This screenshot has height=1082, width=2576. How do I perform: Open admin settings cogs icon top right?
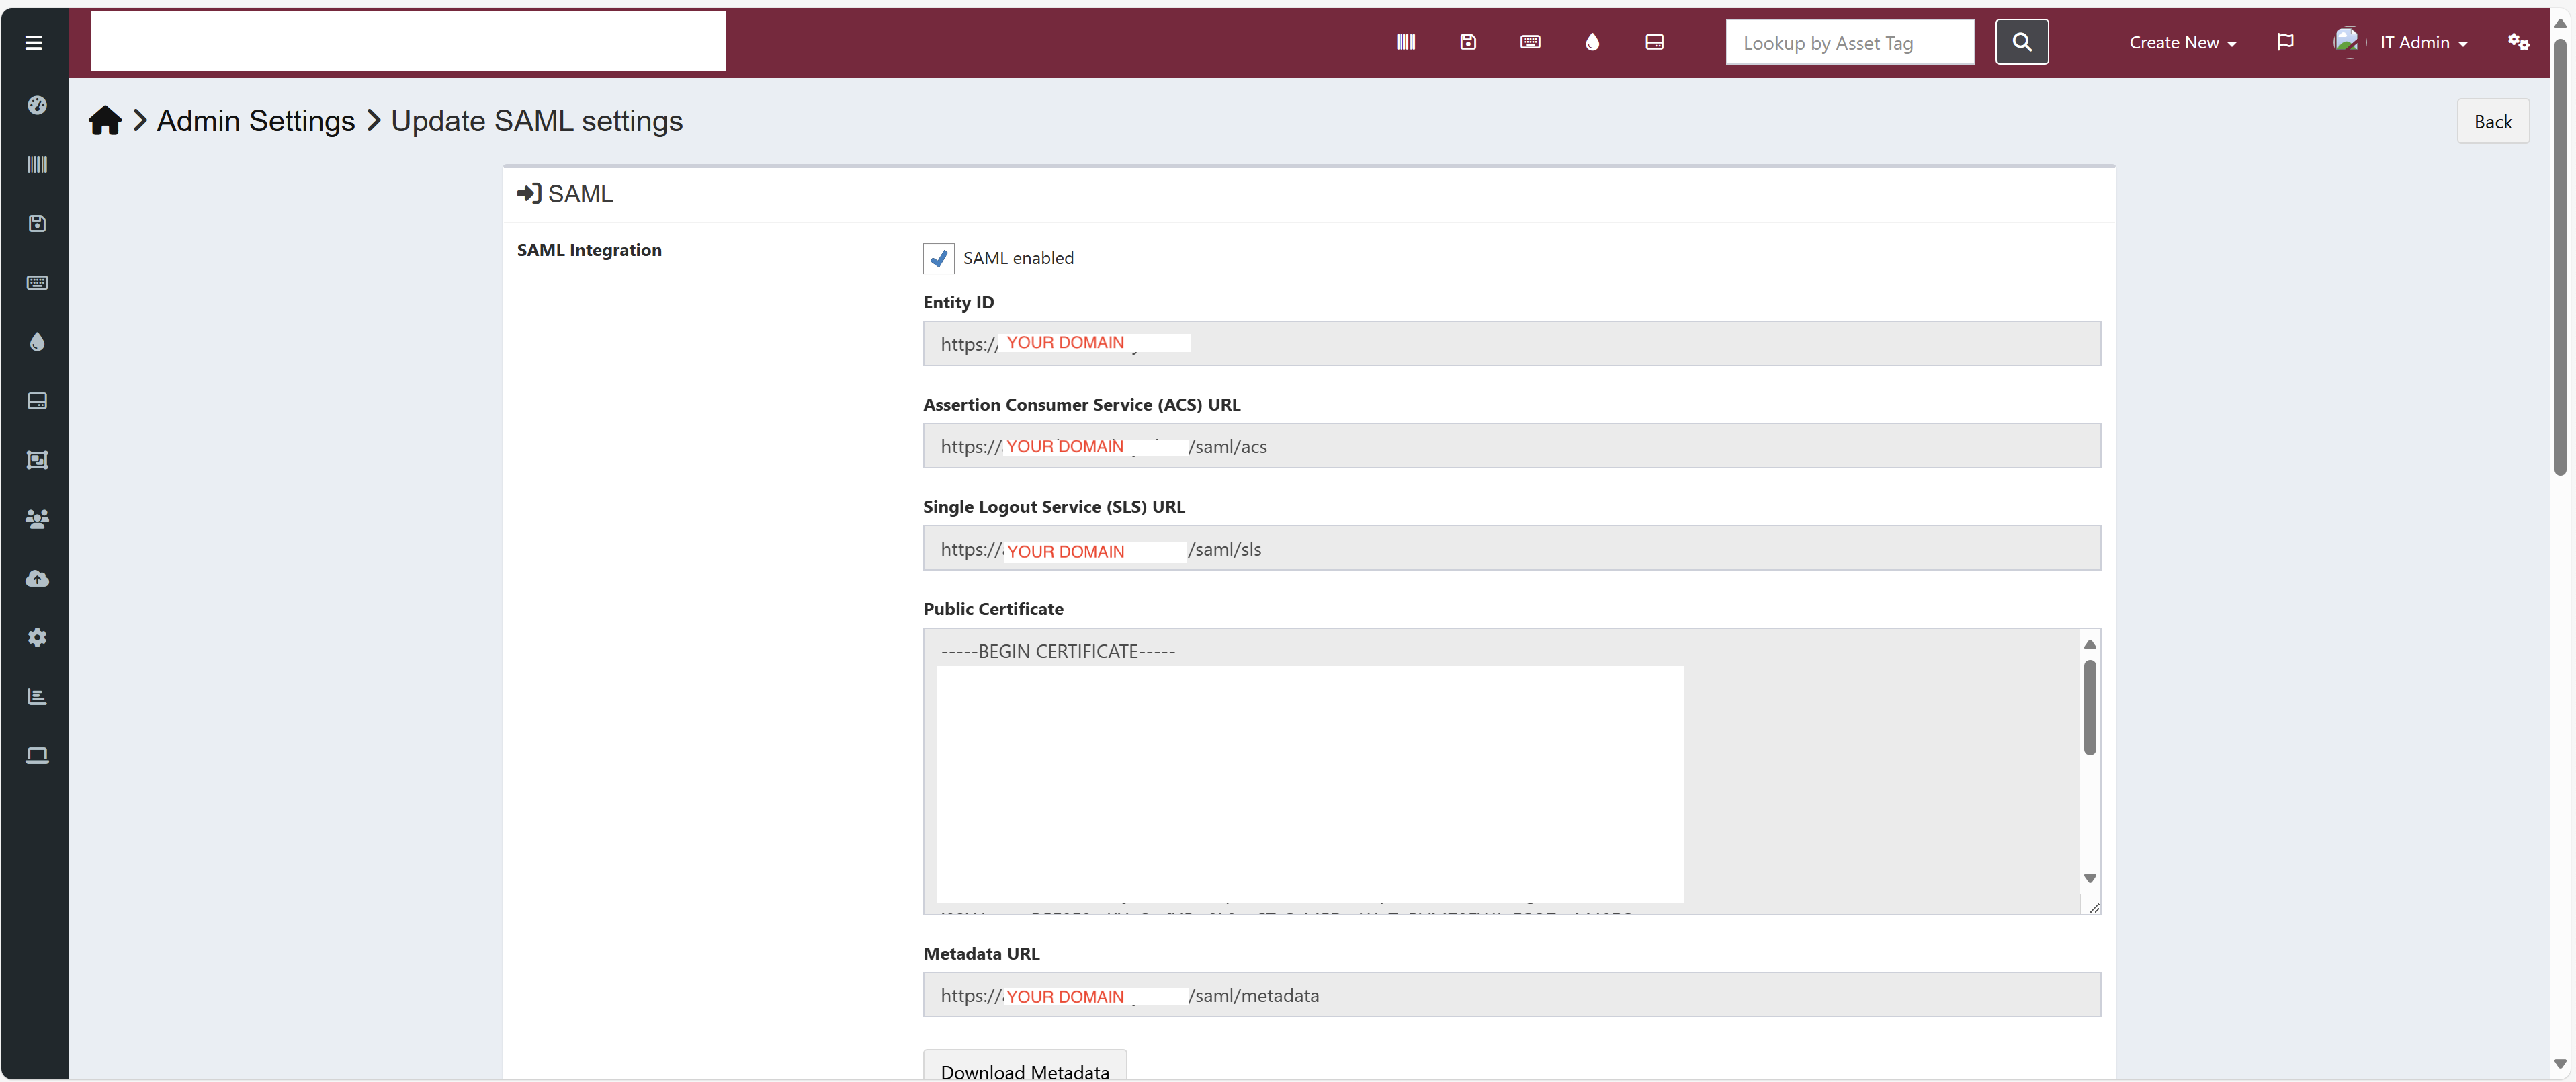(2518, 42)
